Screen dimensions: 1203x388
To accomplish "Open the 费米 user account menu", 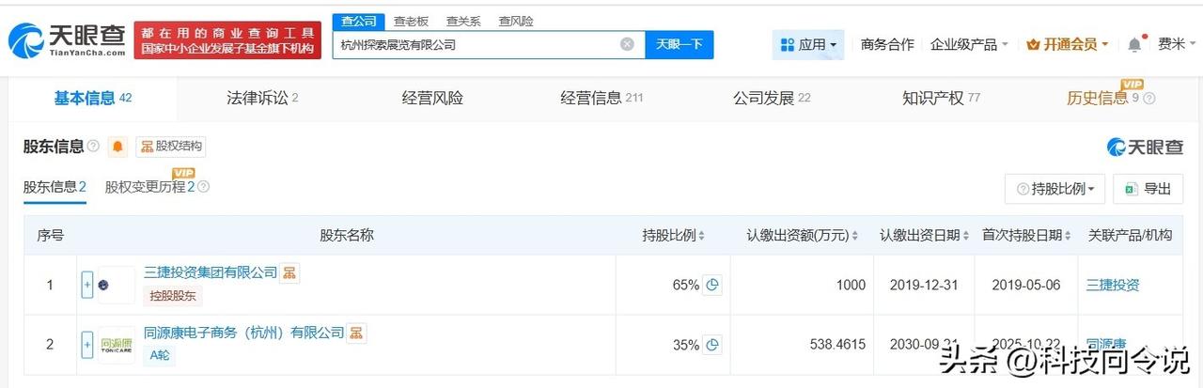I will [1177, 44].
